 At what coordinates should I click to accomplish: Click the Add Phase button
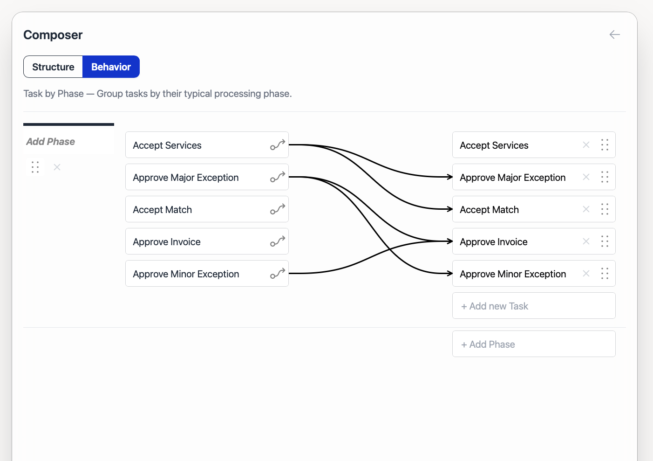coord(533,344)
